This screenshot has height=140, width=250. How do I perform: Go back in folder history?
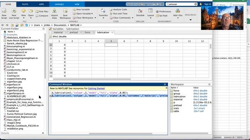click(x=3, y=25)
